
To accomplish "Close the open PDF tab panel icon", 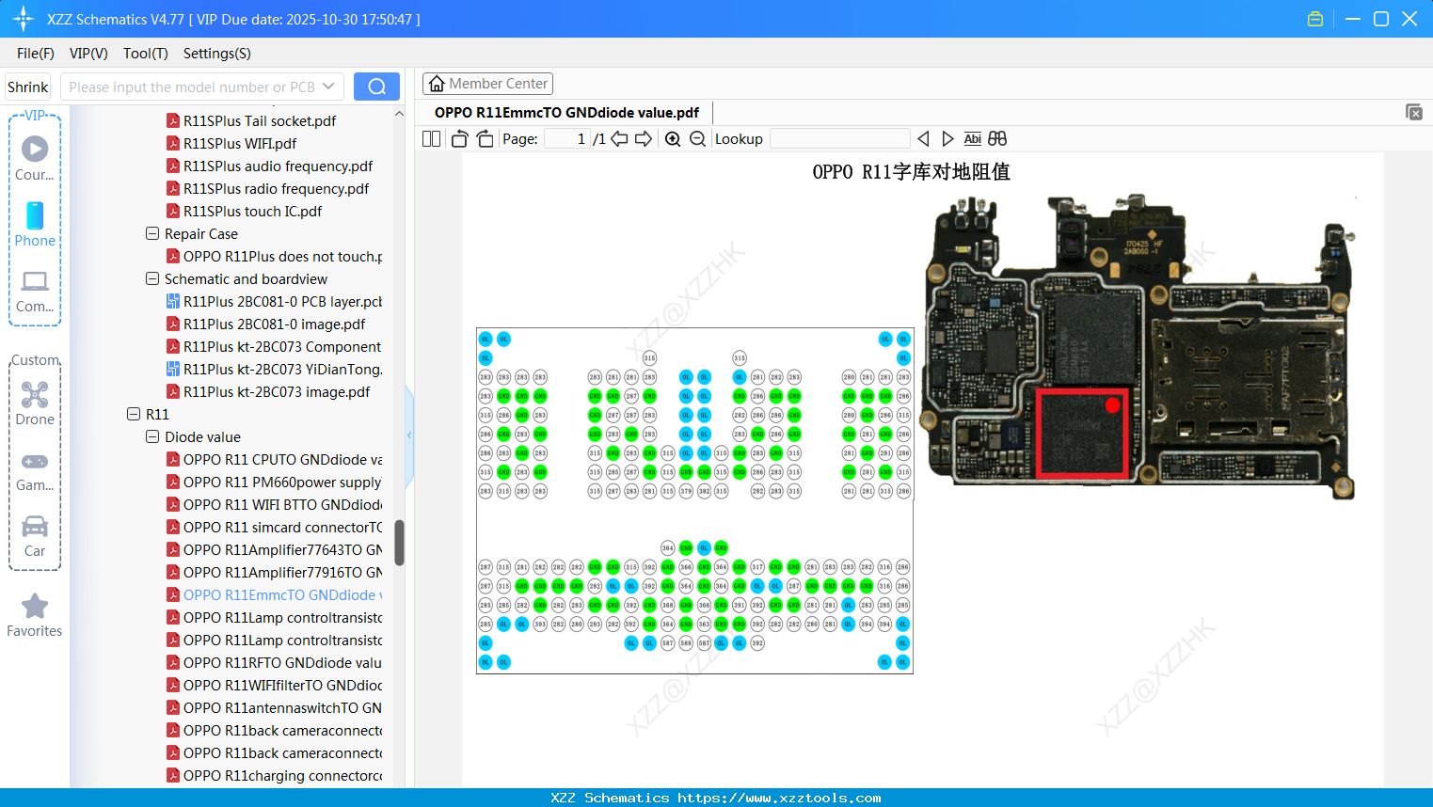I will (x=1414, y=112).
